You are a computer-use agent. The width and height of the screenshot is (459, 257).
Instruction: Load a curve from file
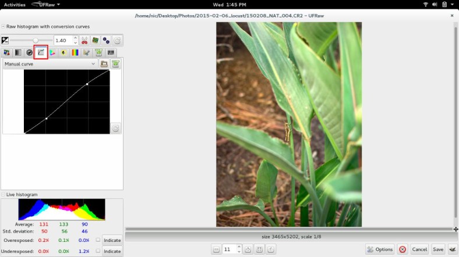[x=104, y=64]
